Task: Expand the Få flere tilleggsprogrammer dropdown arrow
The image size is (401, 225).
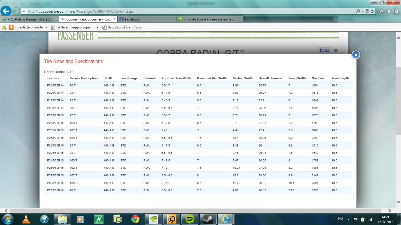Action: coord(97,27)
